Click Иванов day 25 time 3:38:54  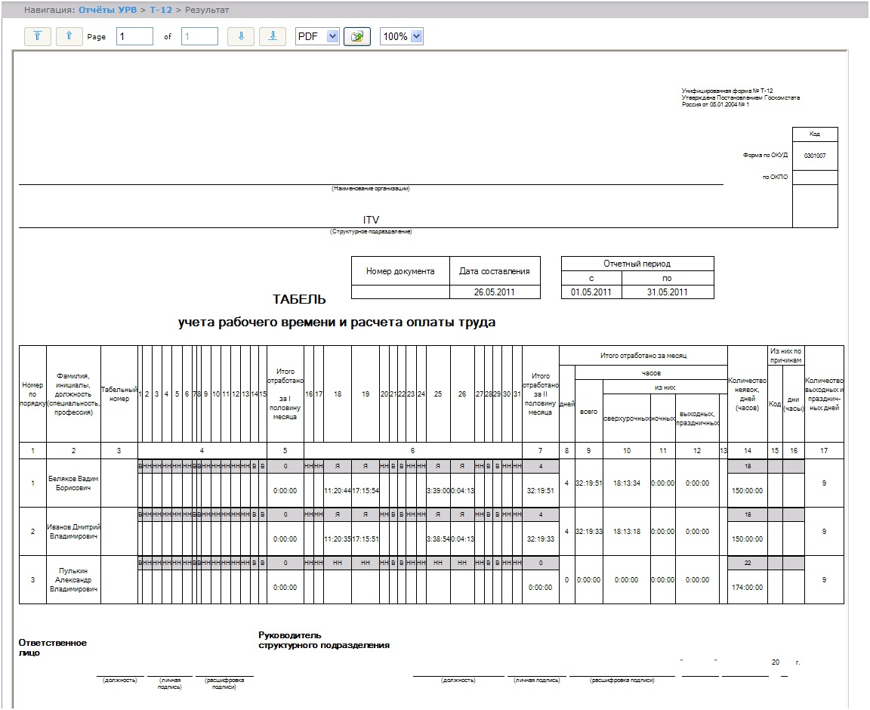pos(438,539)
